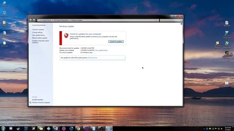This screenshot has height=131, width=234.
Task: Open Steam from the taskbar
Action: pos(18,128)
